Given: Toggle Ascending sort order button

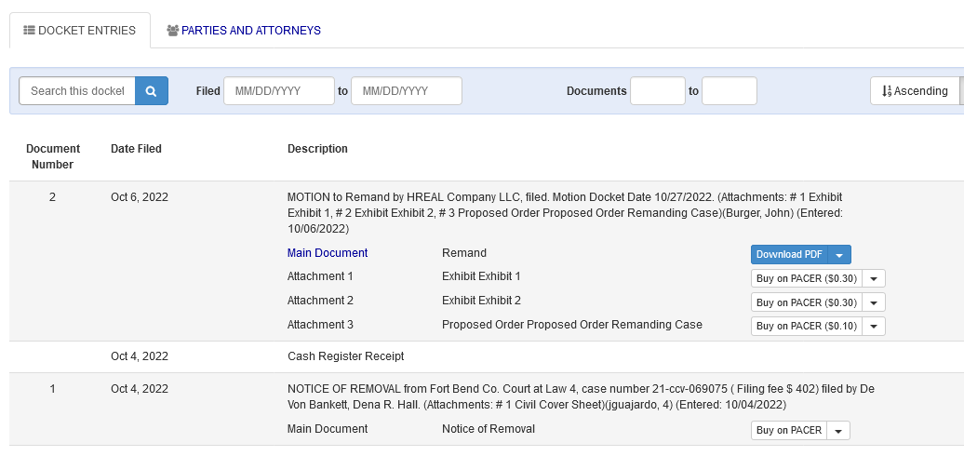Looking at the screenshot, I should 915,91.
